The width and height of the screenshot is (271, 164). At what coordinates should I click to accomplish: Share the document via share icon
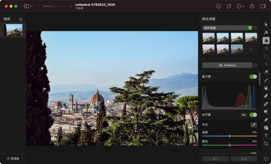(x=252, y=6)
